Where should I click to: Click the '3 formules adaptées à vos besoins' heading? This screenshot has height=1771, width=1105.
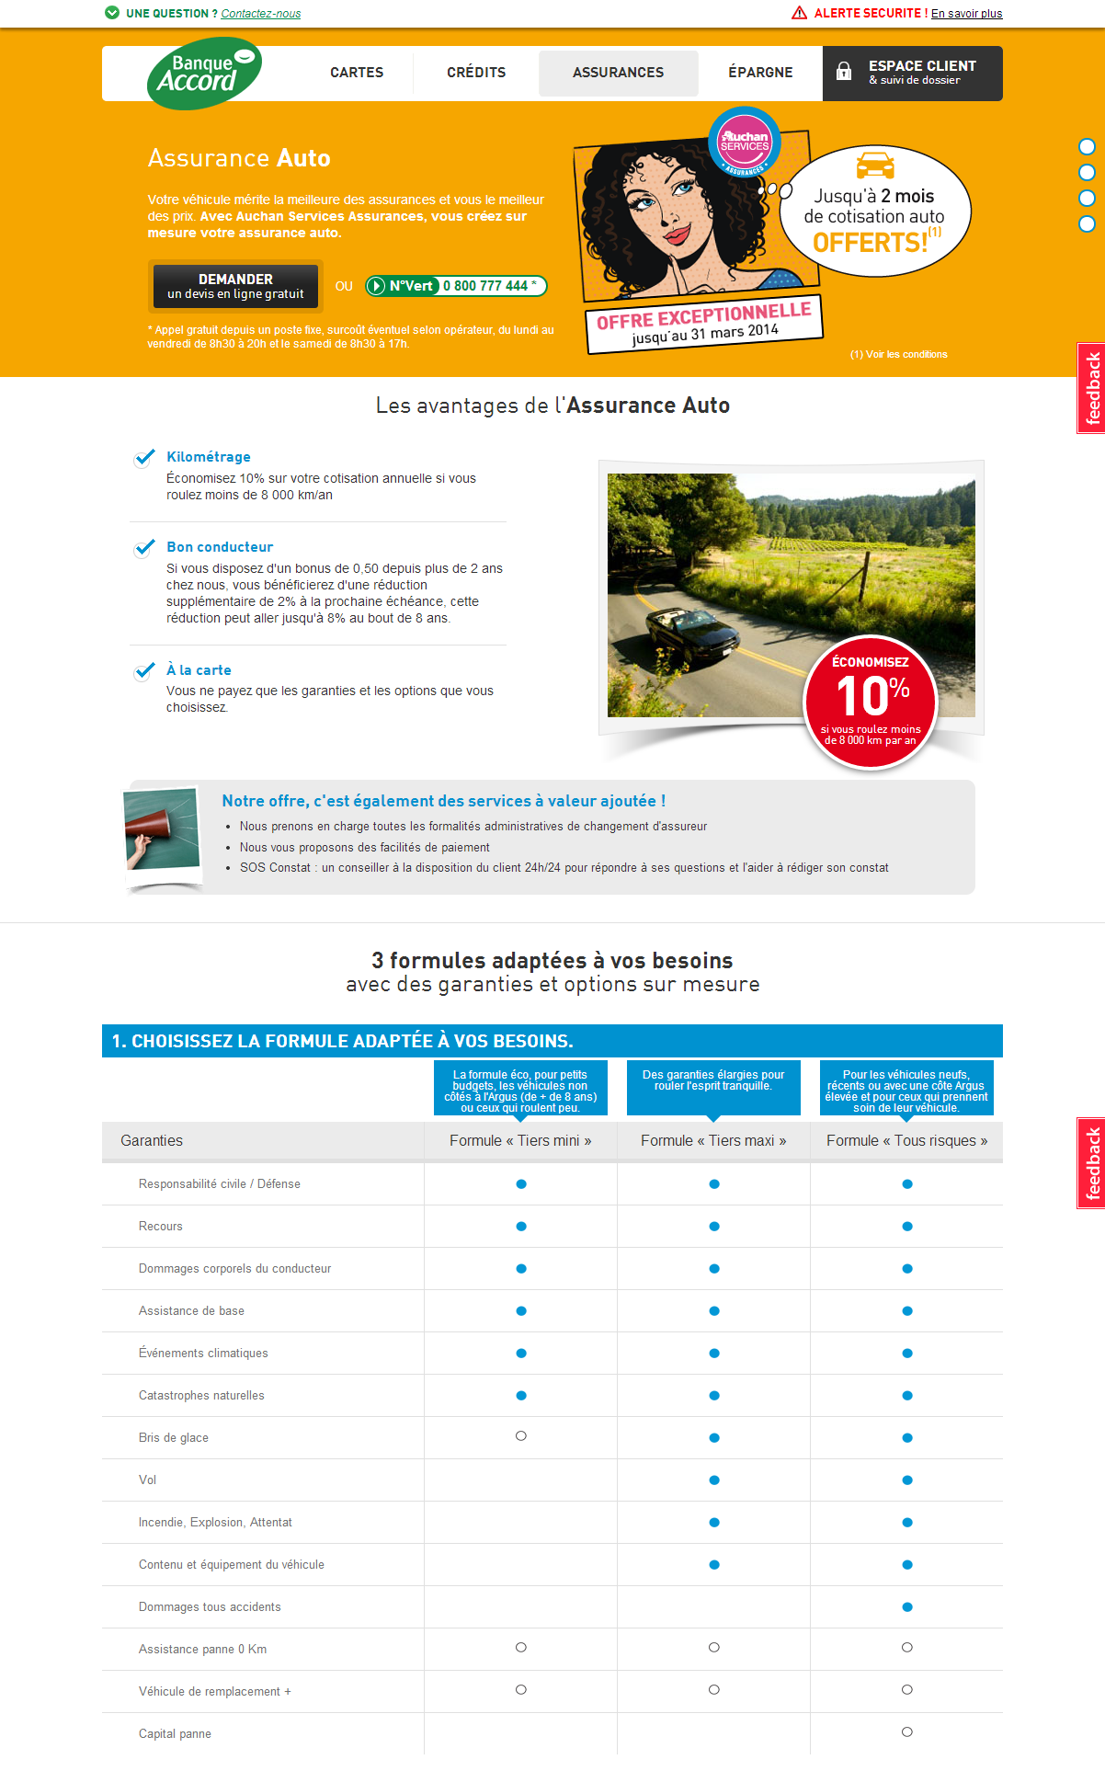(x=552, y=961)
